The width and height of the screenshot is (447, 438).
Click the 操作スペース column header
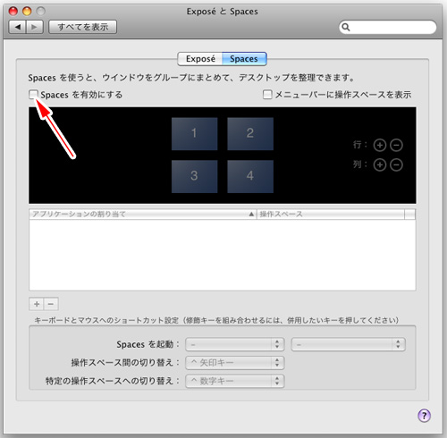click(331, 214)
